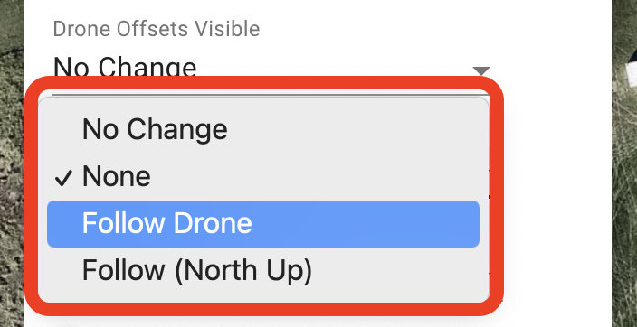Click blank menu area right of "Follow (North Up)"
Screen dimensions: 637x327
pos(396,270)
